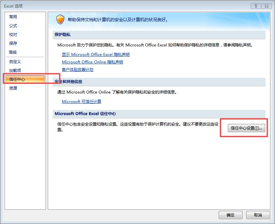Screen dimensions: 275x224
Task: Select the 公式 category in sidebar
Action: [13, 26]
